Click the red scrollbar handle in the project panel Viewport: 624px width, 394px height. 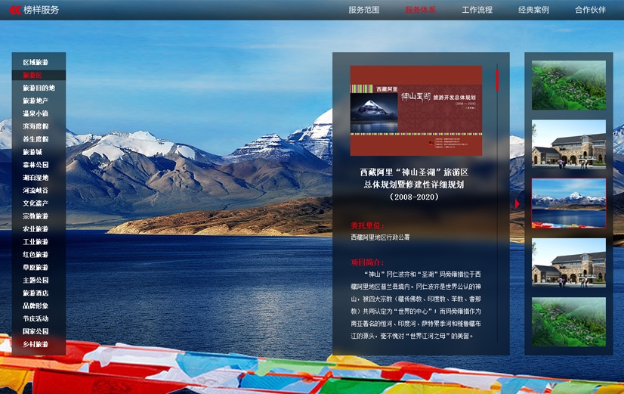pos(497,79)
